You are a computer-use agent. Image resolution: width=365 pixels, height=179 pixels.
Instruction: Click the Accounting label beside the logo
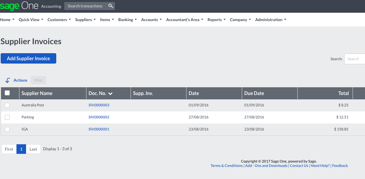point(51,6)
